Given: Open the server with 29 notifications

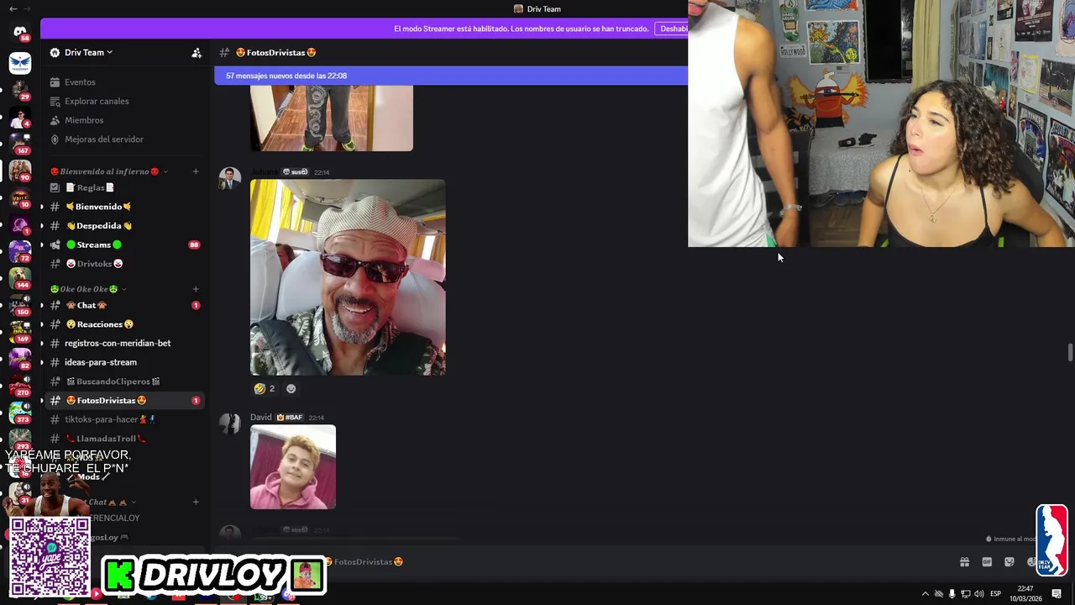Looking at the screenshot, I should point(20,90).
